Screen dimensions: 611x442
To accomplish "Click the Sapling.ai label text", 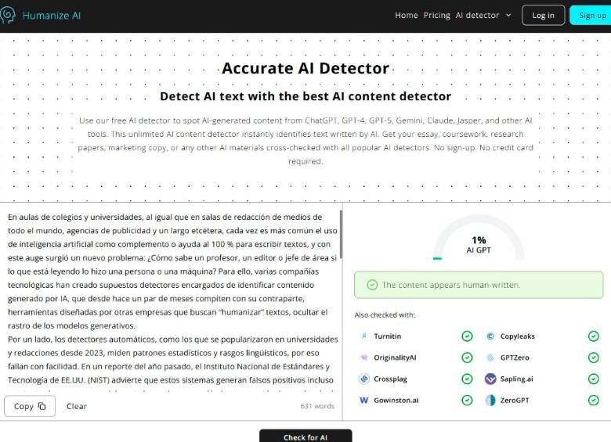I will coord(516,379).
